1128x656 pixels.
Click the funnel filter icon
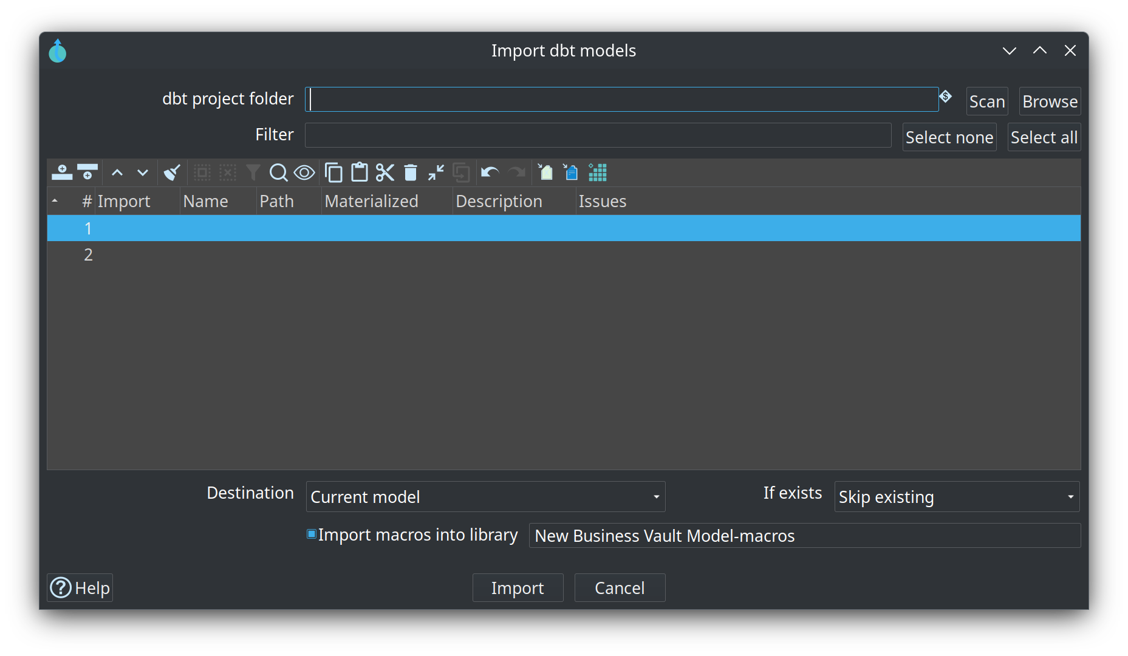pyautogui.click(x=253, y=173)
